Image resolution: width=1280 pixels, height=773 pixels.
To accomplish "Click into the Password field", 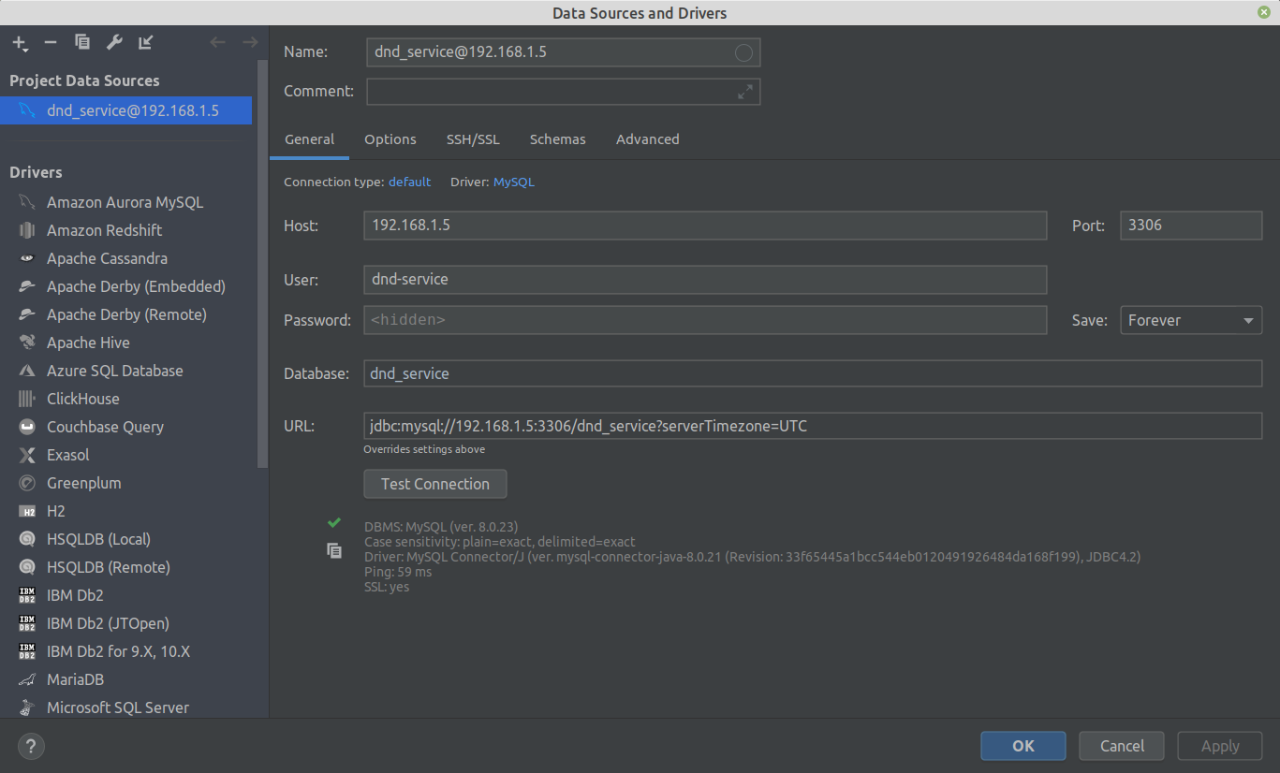I will [705, 320].
